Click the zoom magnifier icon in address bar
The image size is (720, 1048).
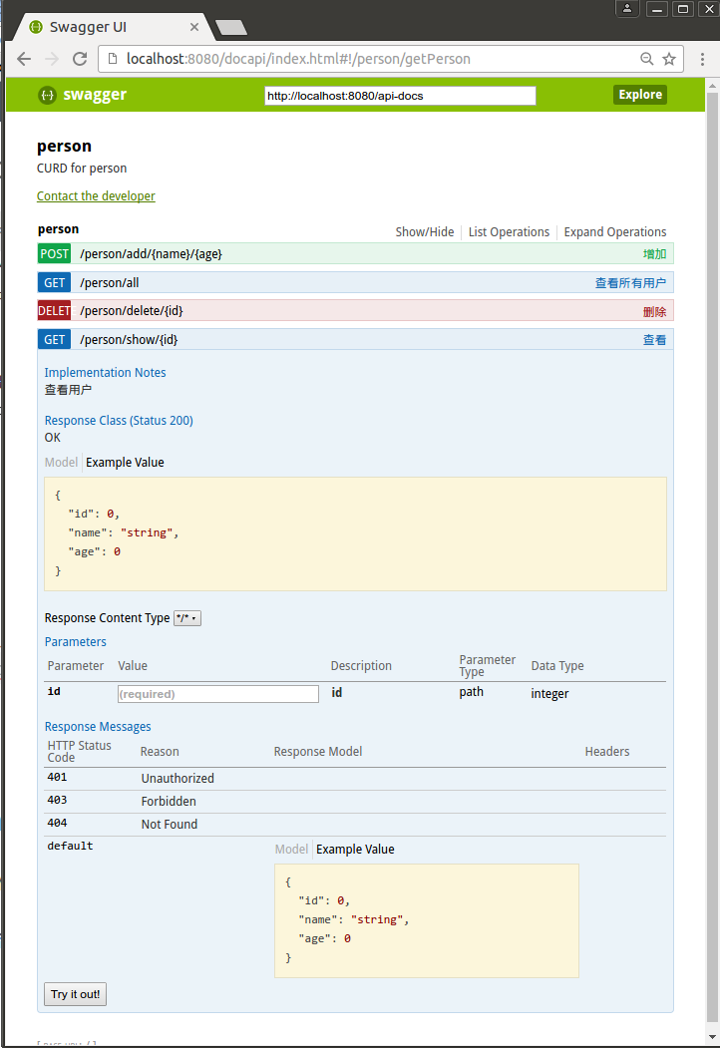click(x=646, y=59)
